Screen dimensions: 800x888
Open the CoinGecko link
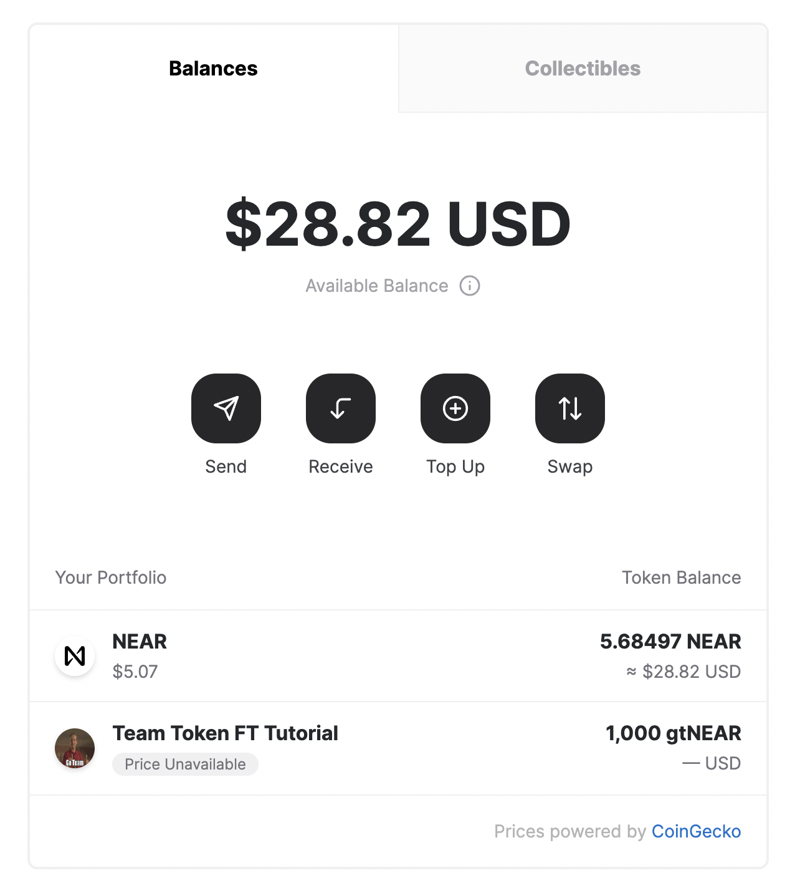click(696, 831)
